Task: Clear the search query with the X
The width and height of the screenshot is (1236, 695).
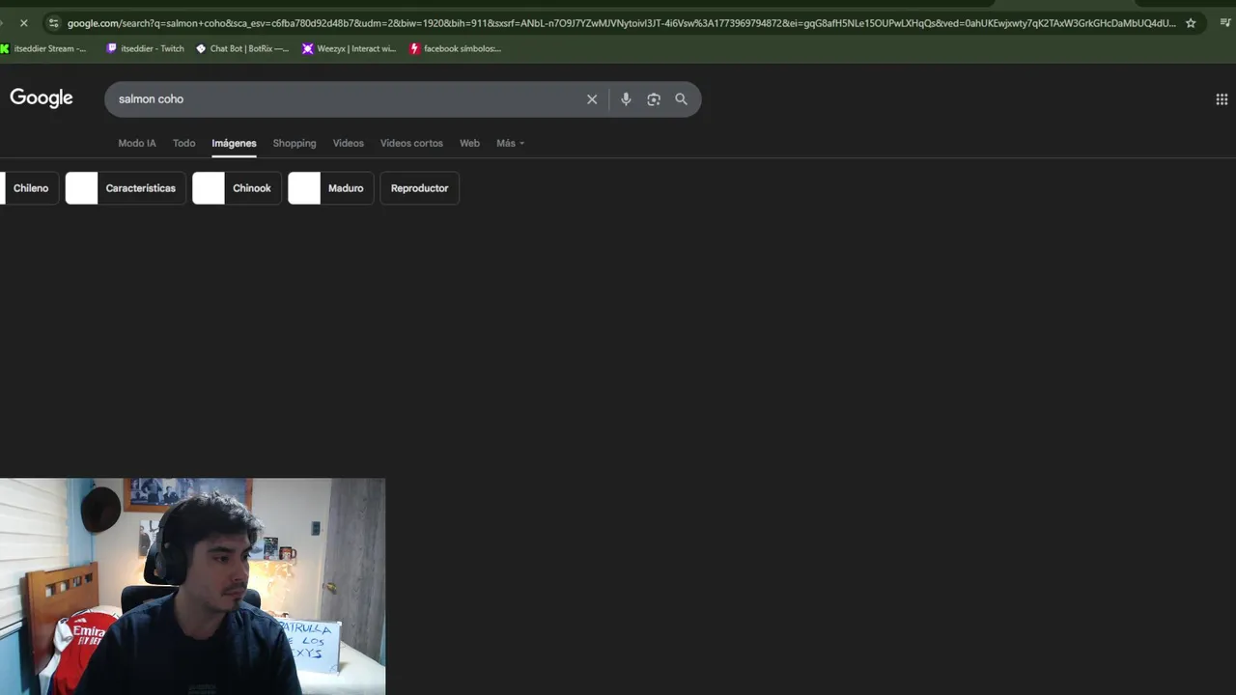Action: coord(592,99)
